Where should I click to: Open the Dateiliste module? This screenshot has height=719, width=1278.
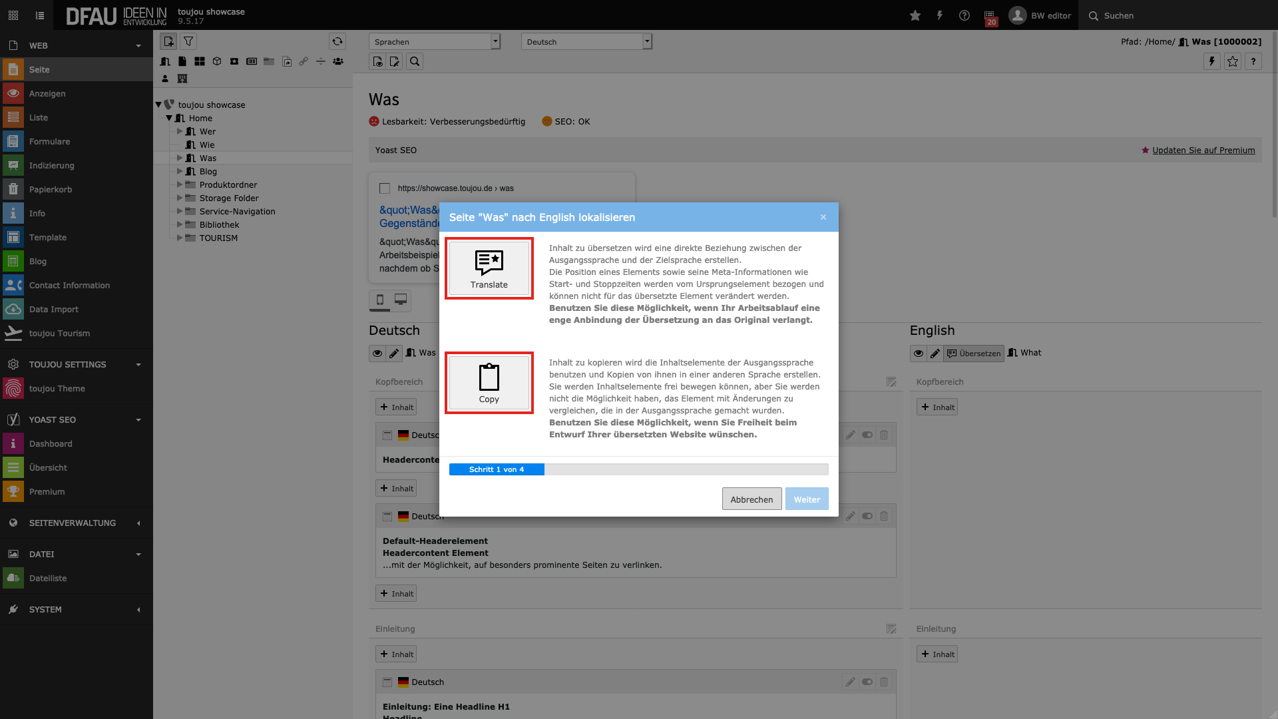(x=48, y=578)
